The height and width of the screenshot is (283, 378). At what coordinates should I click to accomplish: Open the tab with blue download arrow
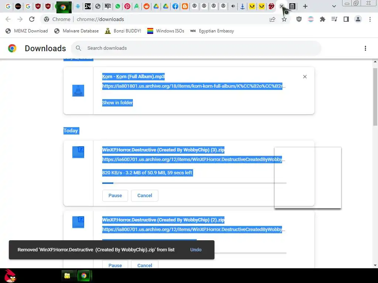[x=243, y=6]
